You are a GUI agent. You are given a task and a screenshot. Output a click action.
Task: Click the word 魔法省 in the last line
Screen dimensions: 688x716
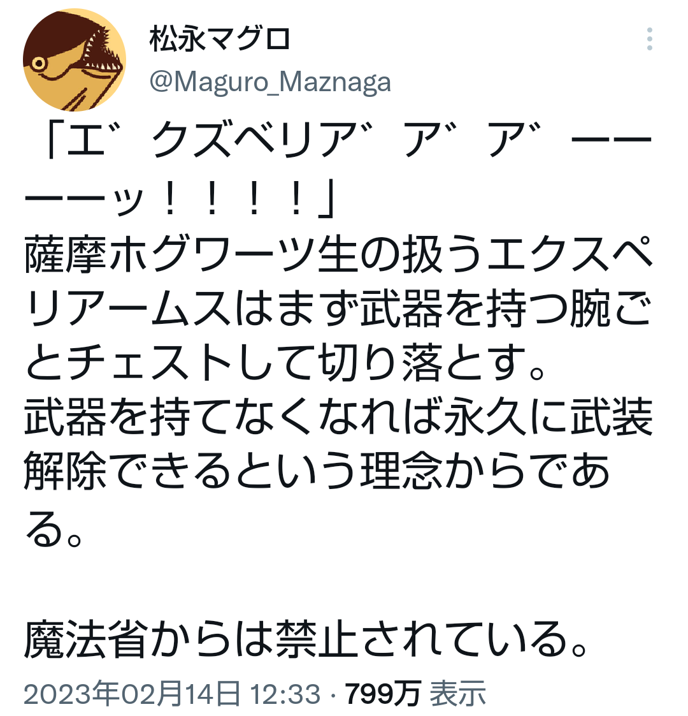(85, 639)
